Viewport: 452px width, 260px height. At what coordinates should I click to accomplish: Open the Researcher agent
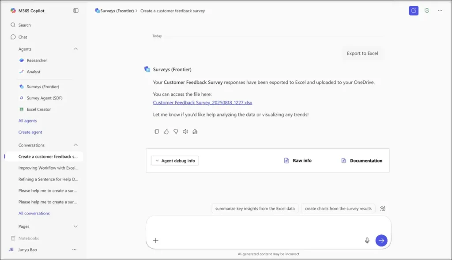click(x=33, y=60)
